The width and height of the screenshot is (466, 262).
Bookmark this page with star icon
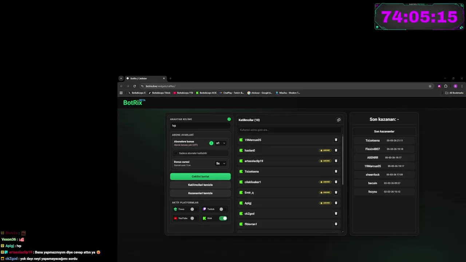(430, 86)
